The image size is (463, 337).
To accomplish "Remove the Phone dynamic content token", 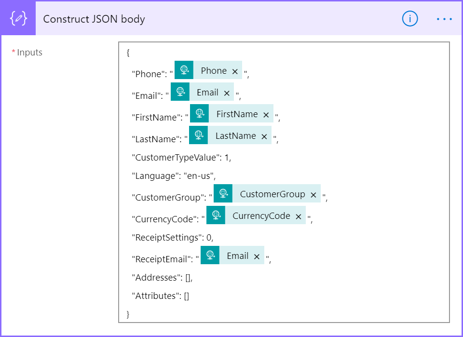I will (235, 71).
